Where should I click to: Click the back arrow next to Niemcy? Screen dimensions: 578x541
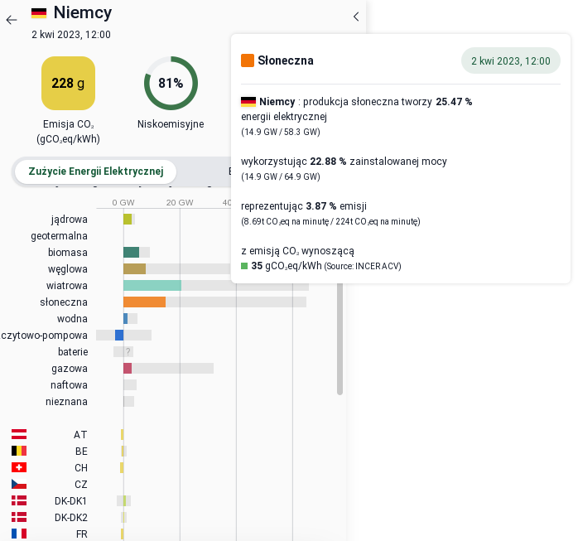click(x=12, y=20)
